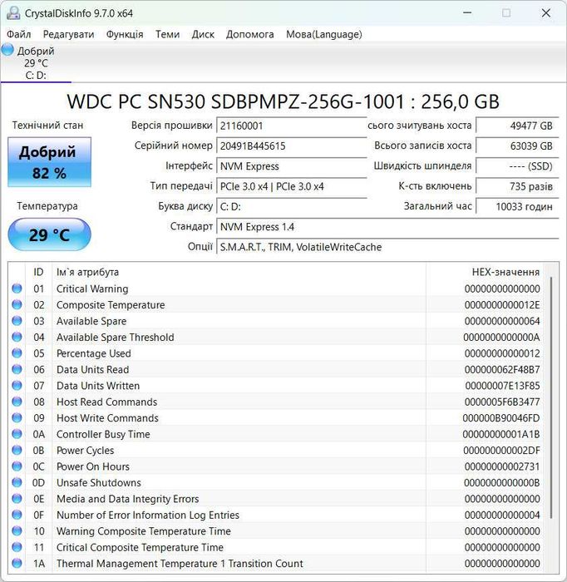Open the Мова(Language) menu

tap(324, 35)
